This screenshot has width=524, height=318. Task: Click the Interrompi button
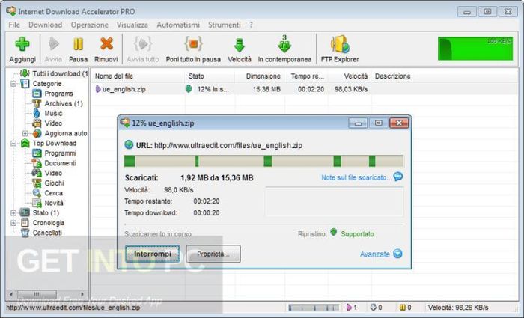click(x=153, y=254)
